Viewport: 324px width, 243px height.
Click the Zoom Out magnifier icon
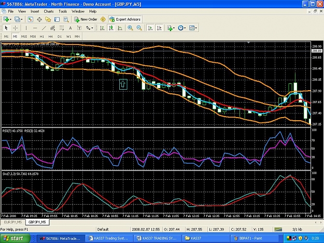[139, 28]
